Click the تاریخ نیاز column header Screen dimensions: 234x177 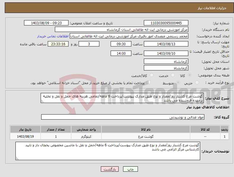(x=26, y=129)
